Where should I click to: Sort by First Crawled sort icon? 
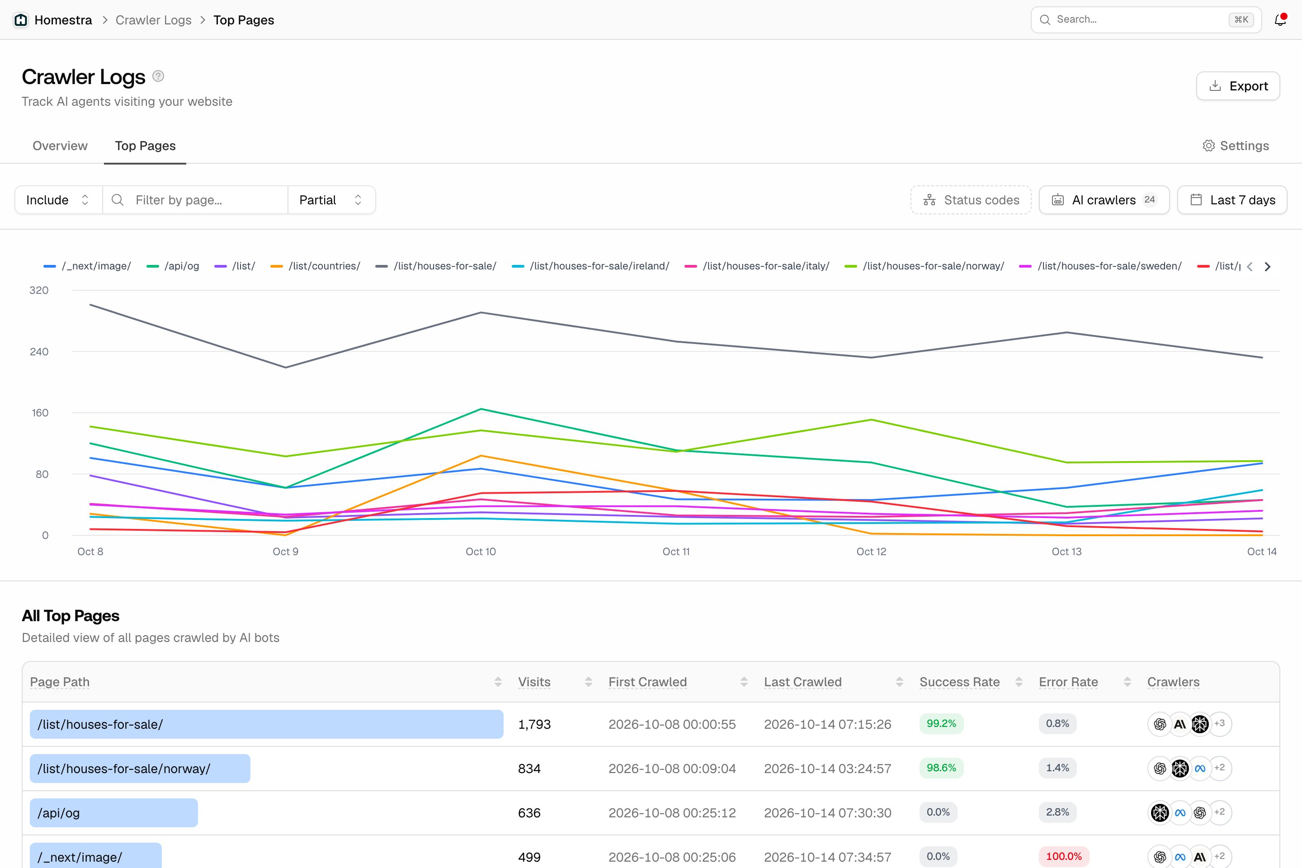pos(744,682)
